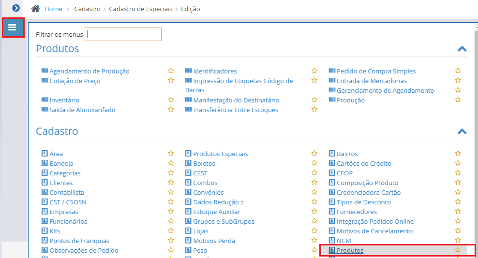478x258 pixels.
Task: Collapse the Cadastro section chevron
Action: pyautogui.click(x=462, y=131)
